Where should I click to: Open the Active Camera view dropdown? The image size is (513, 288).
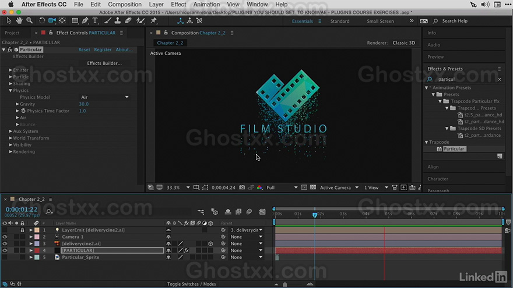pyautogui.click(x=339, y=187)
